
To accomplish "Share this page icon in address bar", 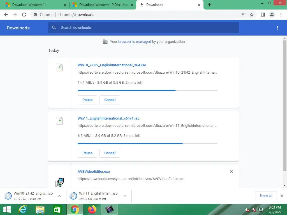I will (x=242, y=15).
